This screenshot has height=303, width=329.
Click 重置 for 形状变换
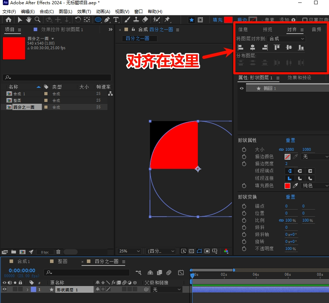tap(290, 197)
